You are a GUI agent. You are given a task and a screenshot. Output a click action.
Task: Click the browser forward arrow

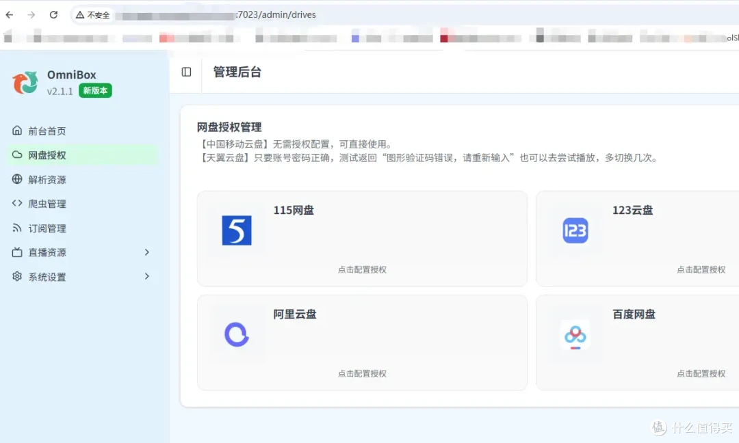31,15
